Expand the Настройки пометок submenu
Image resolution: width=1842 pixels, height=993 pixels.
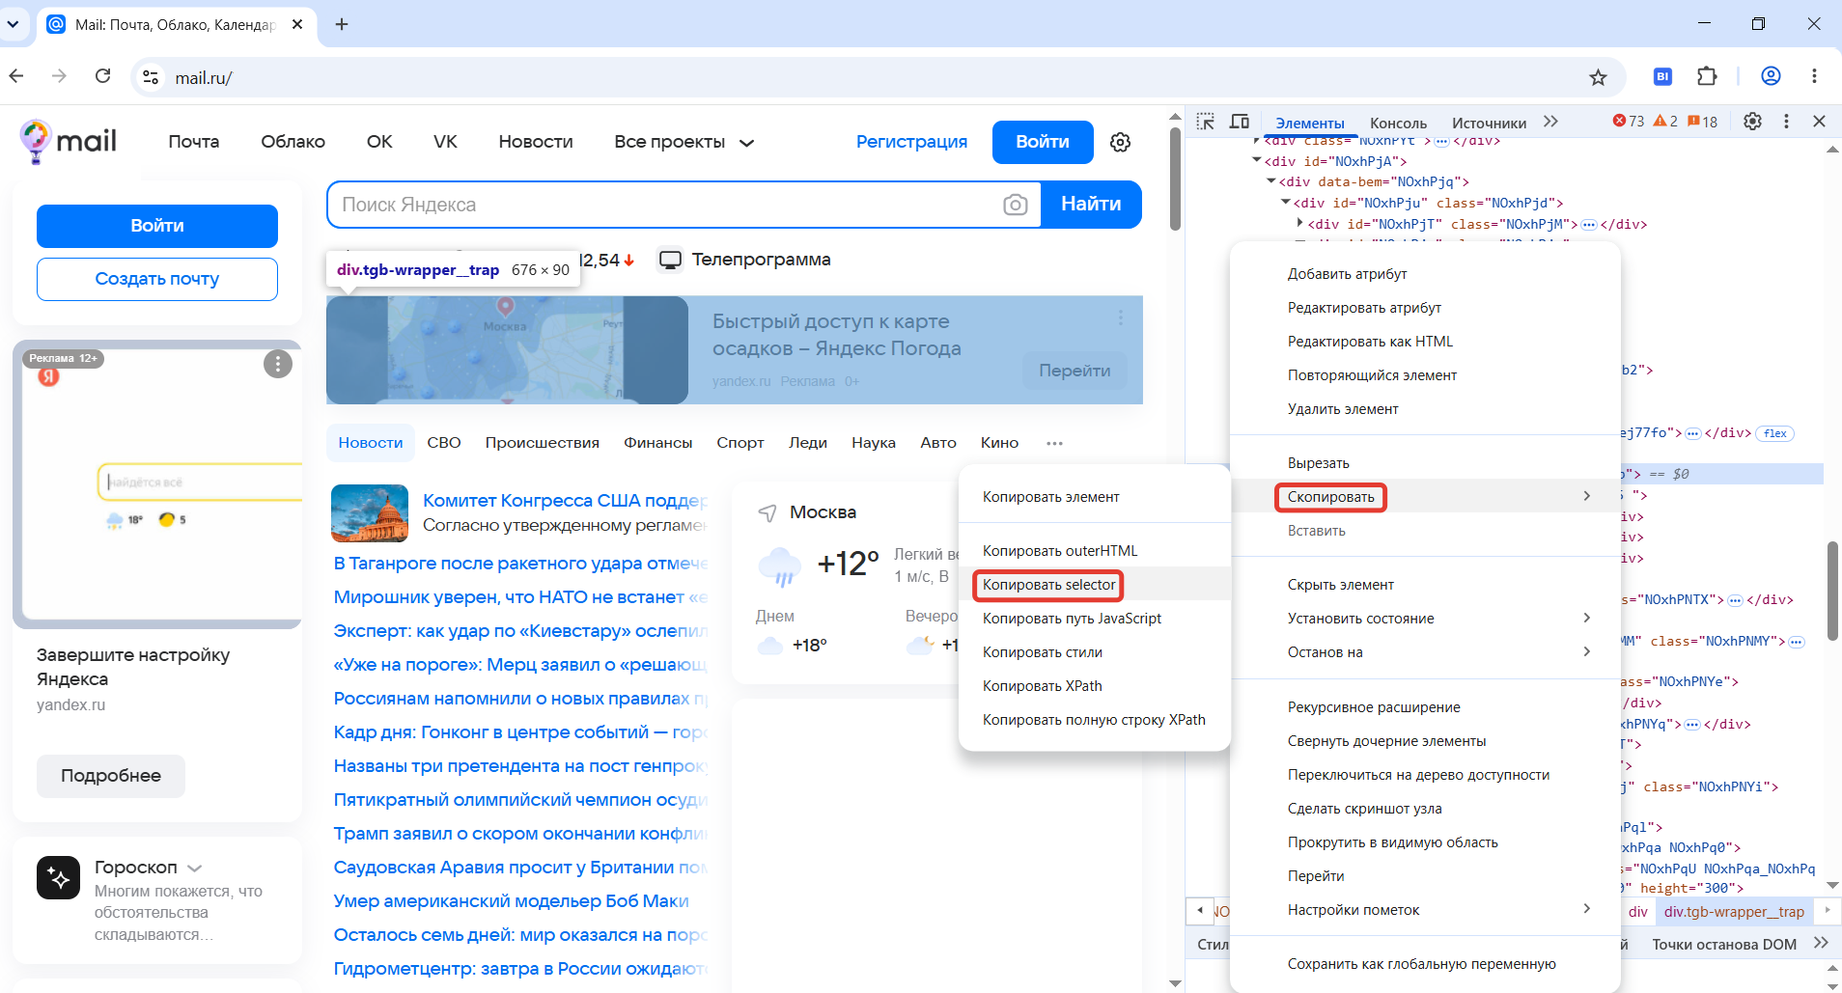(1586, 909)
